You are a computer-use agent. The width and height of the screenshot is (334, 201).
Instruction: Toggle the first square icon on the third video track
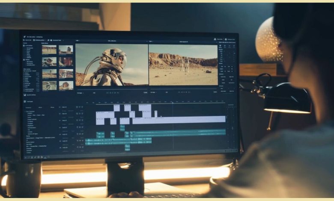point(77,121)
